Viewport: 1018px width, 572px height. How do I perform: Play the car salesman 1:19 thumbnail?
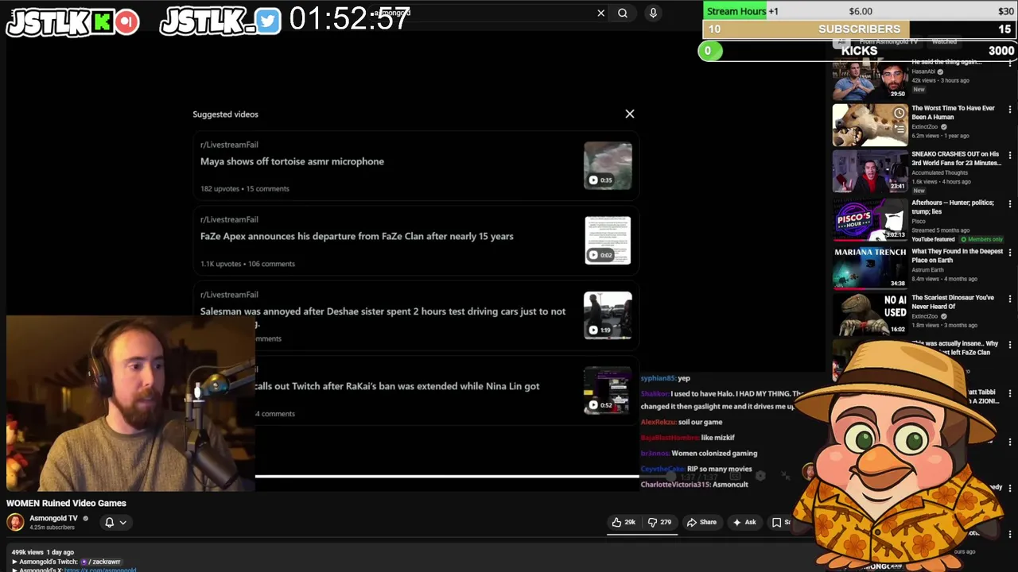(x=608, y=315)
